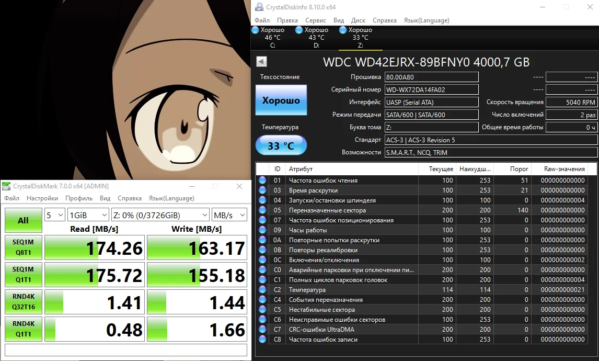This screenshot has width=599, height=361.
Task: Select disk Z: tab showing 33 °C
Action: 361,38
